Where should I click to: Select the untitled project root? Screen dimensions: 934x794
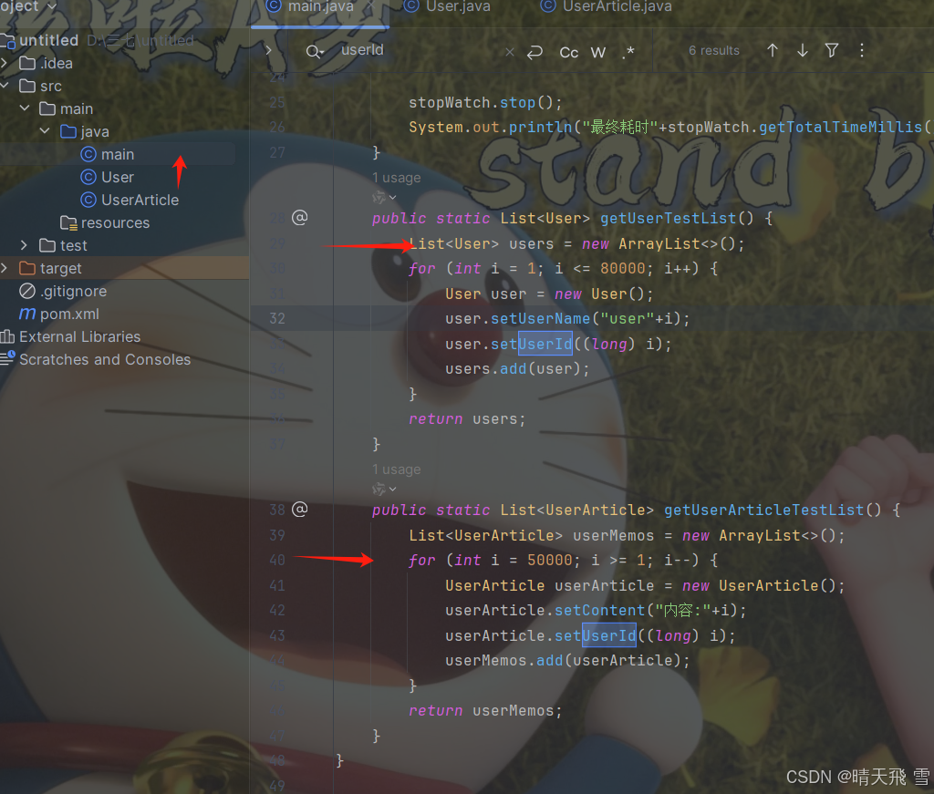[49, 40]
